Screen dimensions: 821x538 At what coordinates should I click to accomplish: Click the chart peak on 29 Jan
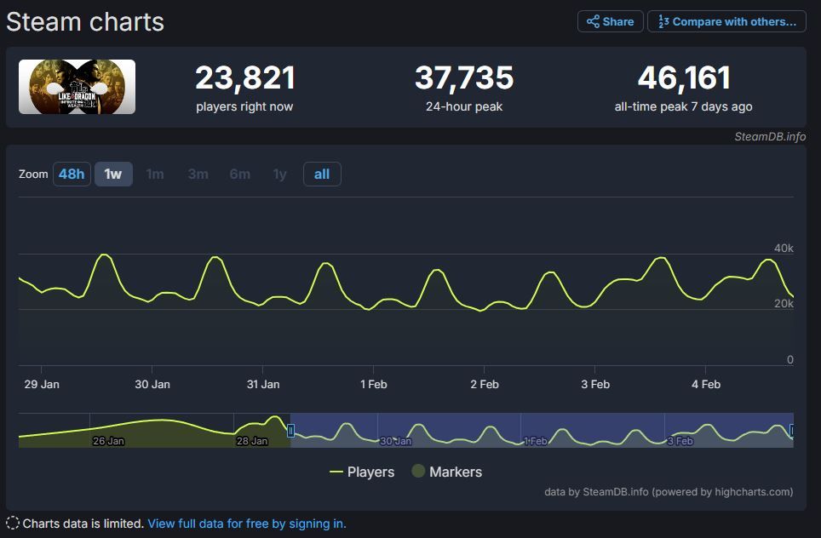105,255
